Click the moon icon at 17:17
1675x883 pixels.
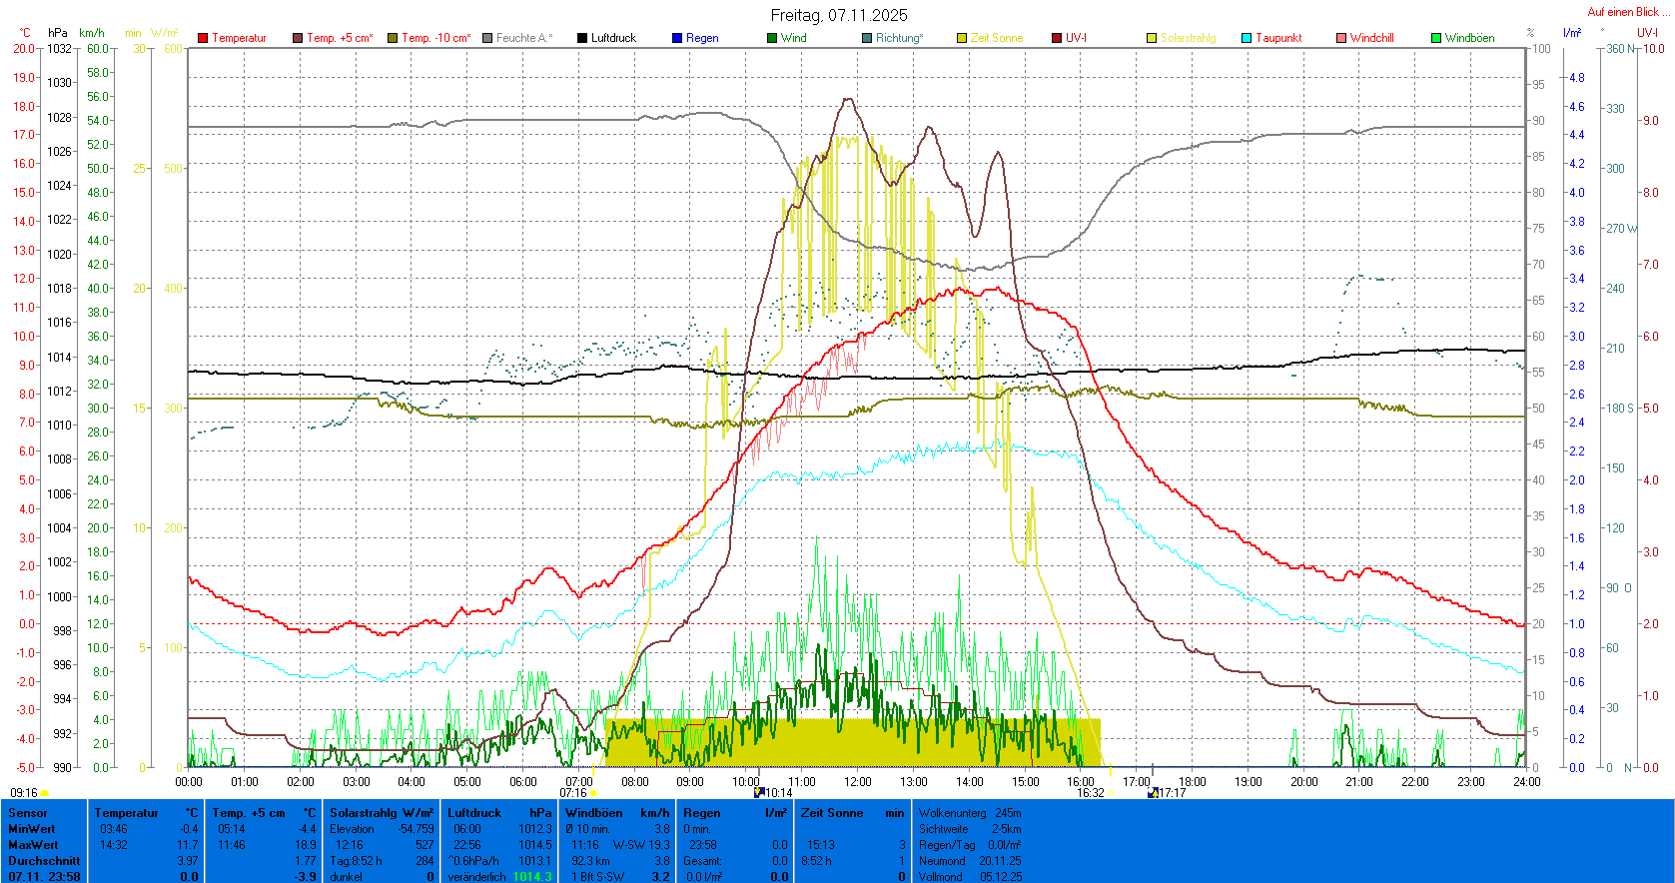1154,792
